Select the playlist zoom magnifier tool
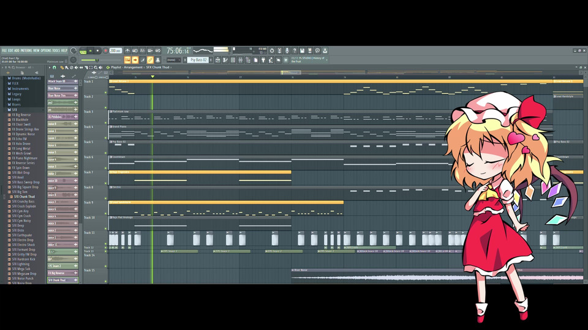Image resolution: width=588 pixels, height=330 pixels. pyautogui.click(x=96, y=67)
